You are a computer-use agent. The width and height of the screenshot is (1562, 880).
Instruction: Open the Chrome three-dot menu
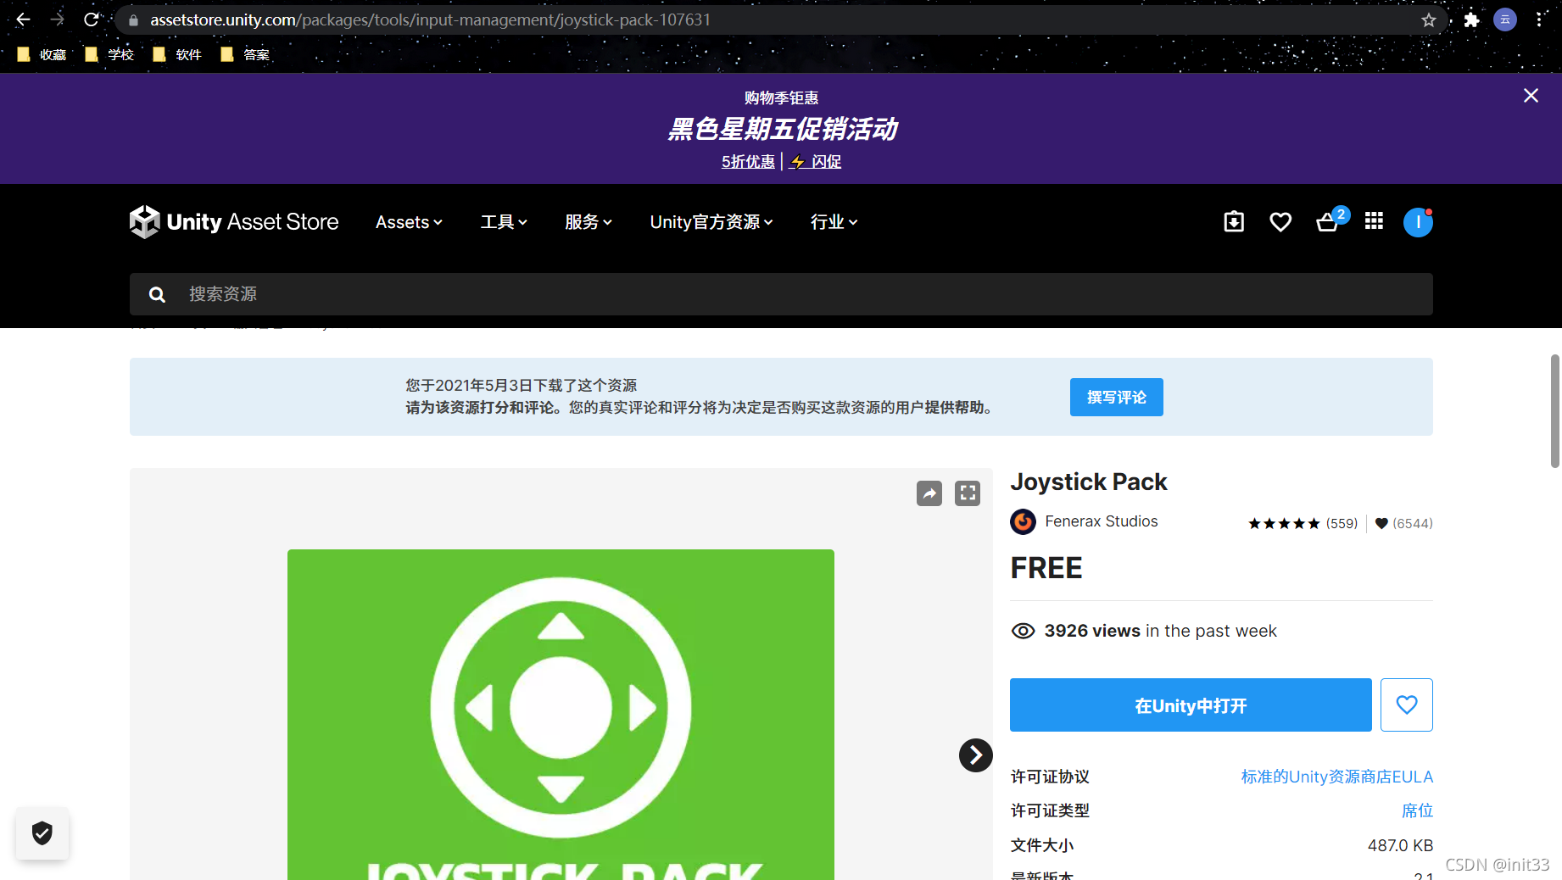pos(1539,19)
